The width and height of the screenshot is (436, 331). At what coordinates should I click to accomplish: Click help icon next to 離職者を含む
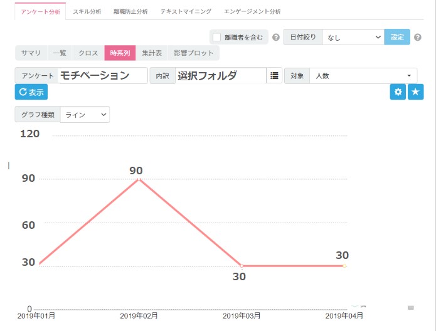[x=276, y=38]
